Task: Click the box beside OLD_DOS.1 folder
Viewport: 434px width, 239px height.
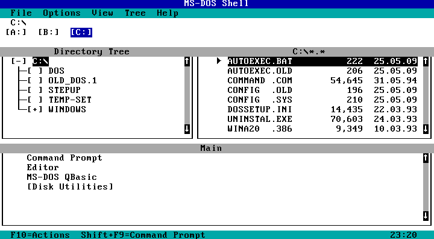Action: click(x=35, y=80)
